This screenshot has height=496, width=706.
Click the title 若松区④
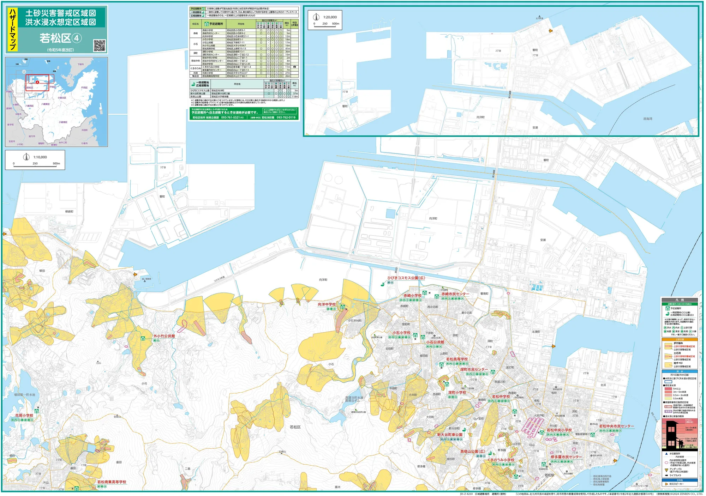[x=61, y=38]
